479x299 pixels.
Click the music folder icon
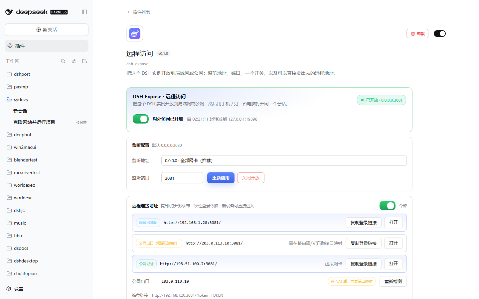(x=9, y=223)
